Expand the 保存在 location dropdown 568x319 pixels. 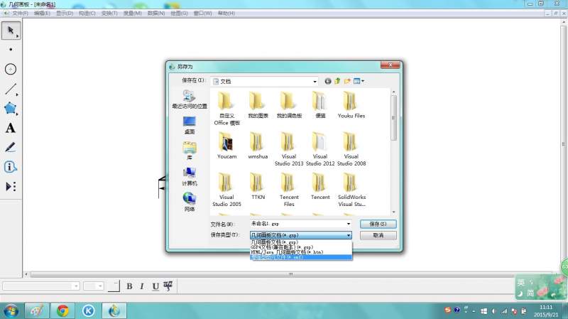(x=315, y=82)
